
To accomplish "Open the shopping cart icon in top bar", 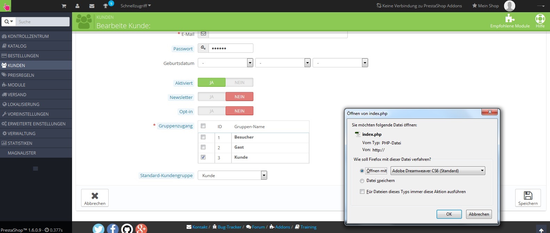I will (x=64, y=6).
